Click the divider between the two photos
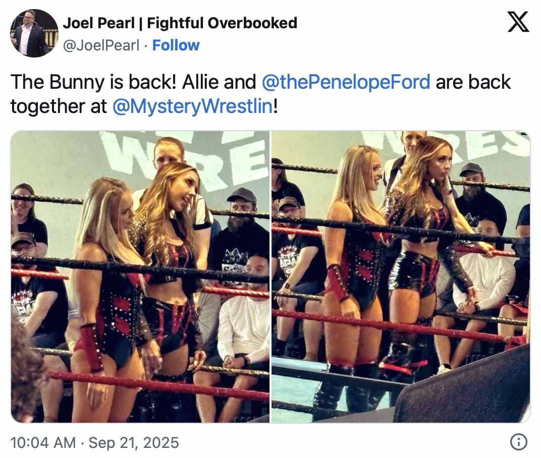541x458 pixels. click(270, 276)
